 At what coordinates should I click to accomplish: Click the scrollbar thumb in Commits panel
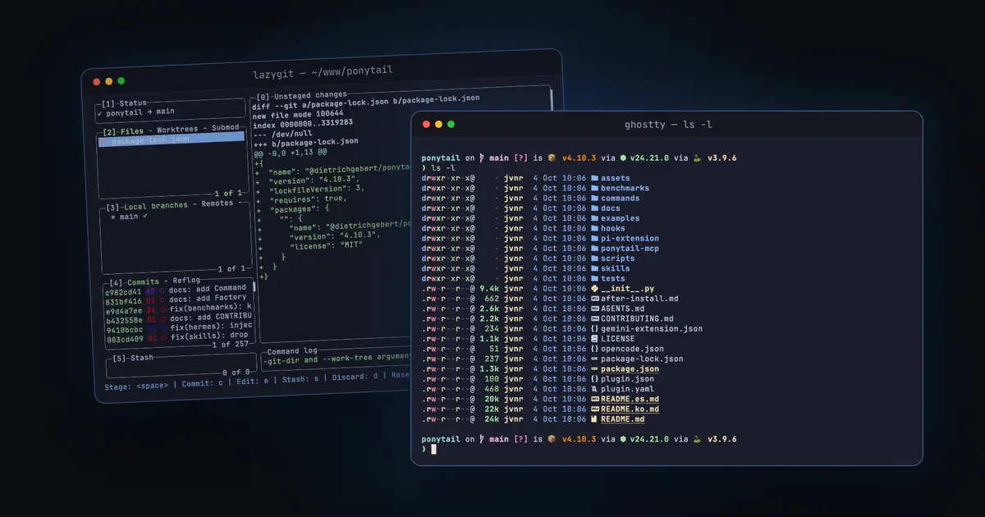tap(253, 287)
